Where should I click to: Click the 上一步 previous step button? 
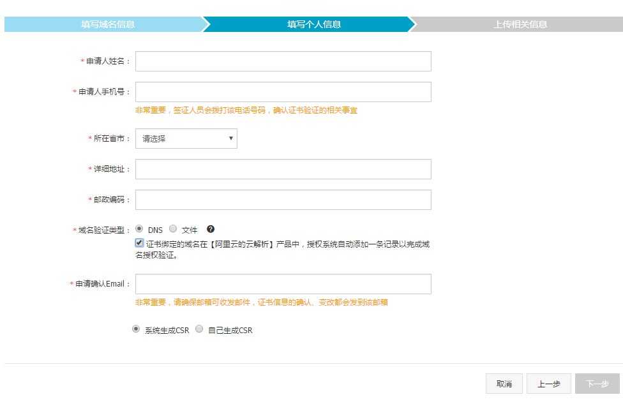[x=550, y=384]
